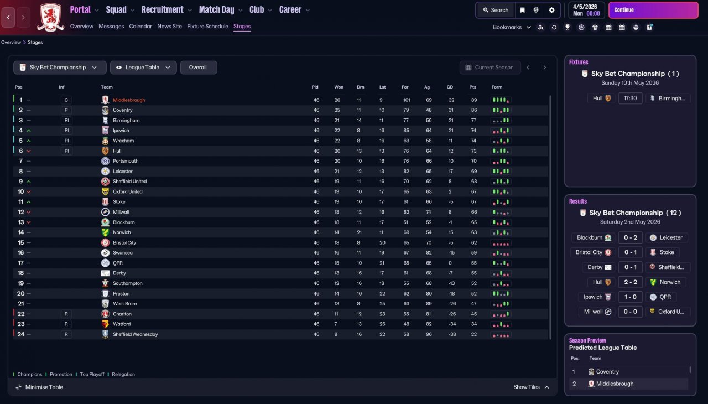
Task: Click Minimise Table
Action: click(39, 387)
